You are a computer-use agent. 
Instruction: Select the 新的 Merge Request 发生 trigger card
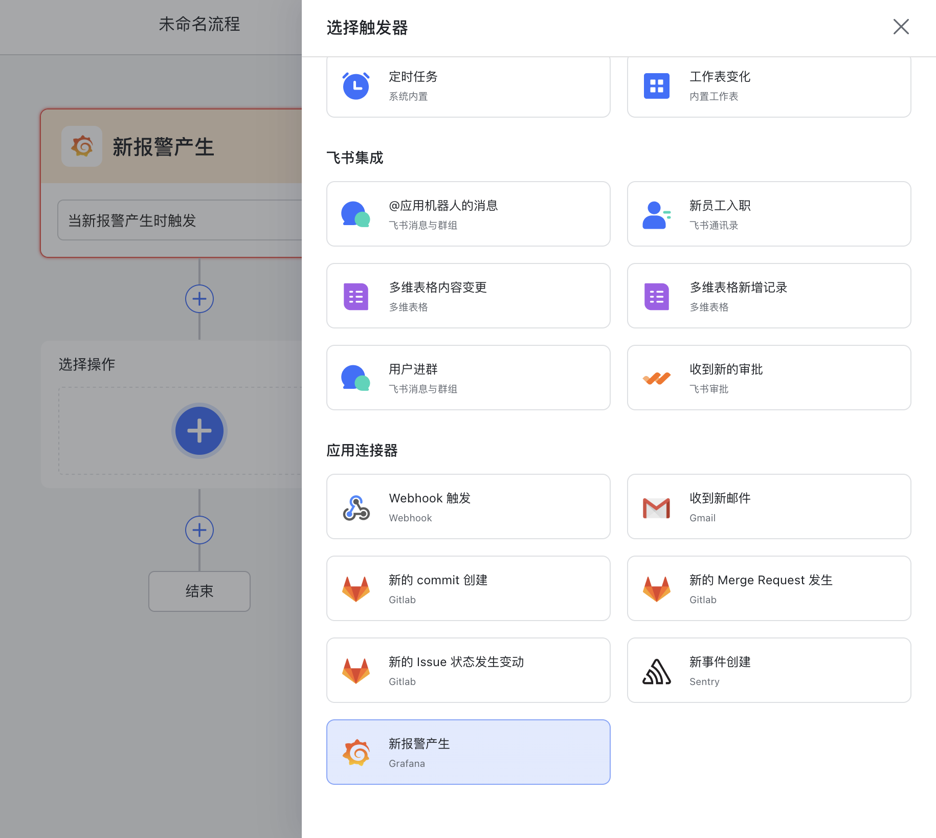768,588
